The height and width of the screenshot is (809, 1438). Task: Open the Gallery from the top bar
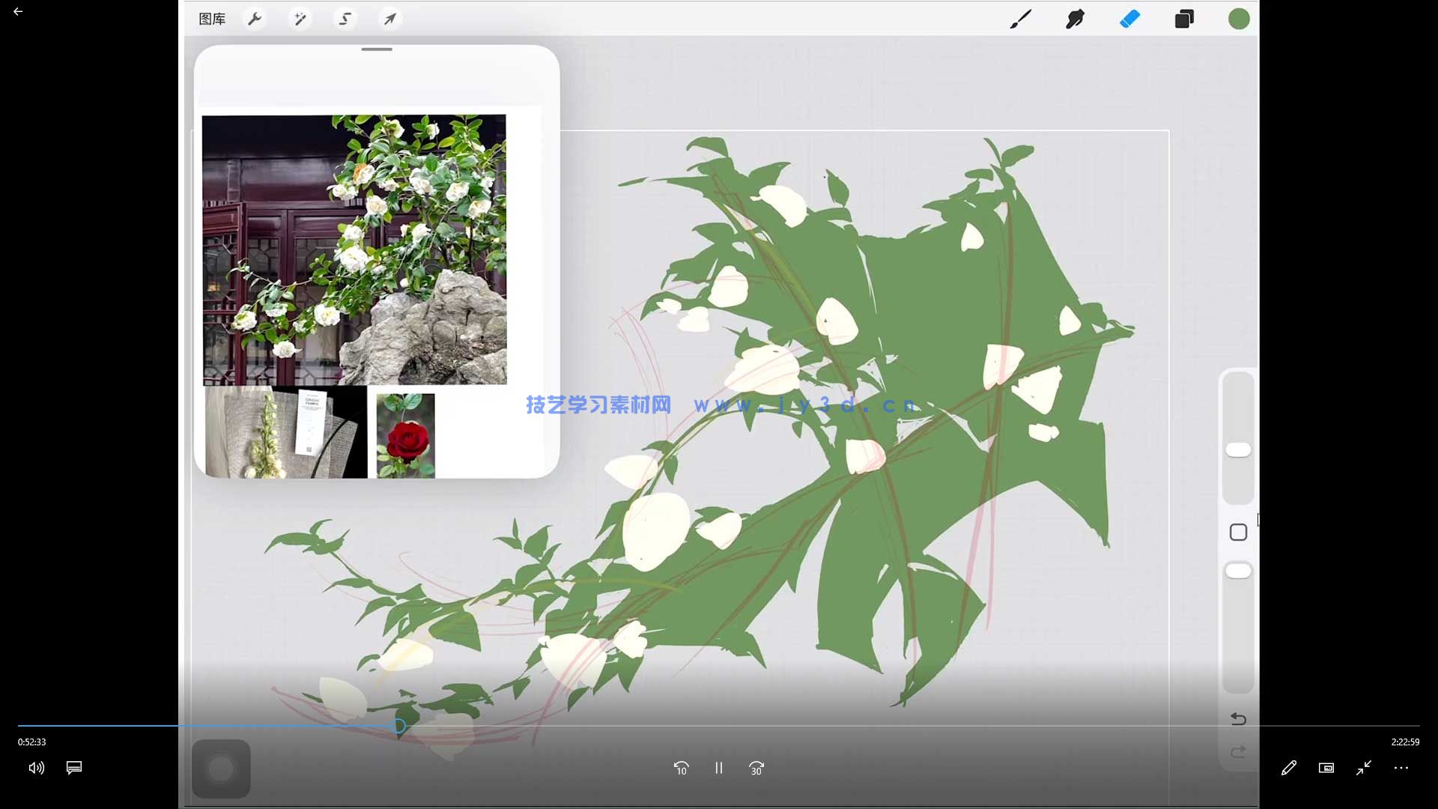click(211, 19)
